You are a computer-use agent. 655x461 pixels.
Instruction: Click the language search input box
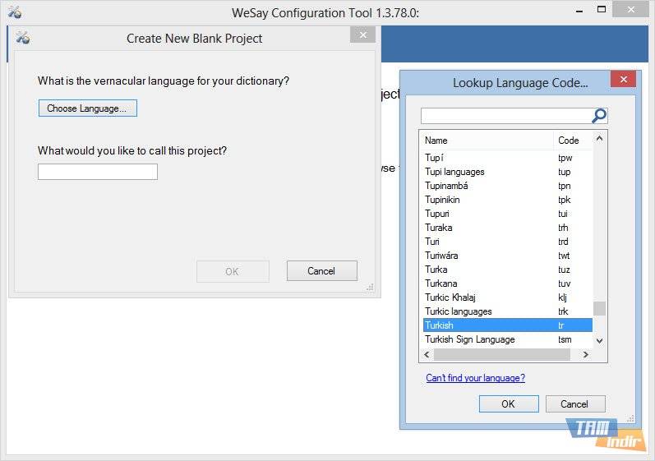[505, 116]
